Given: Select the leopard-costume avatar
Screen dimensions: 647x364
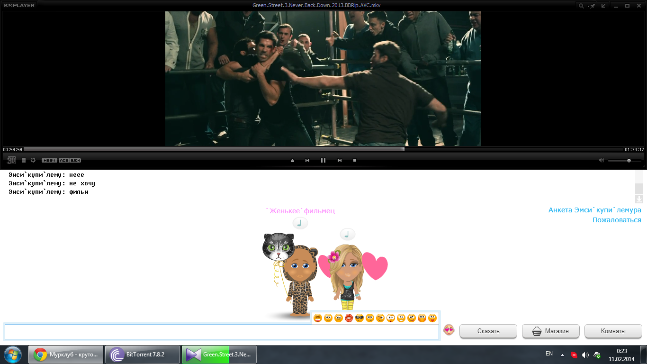Looking at the screenshot, I should pyautogui.click(x=300, y=280).
